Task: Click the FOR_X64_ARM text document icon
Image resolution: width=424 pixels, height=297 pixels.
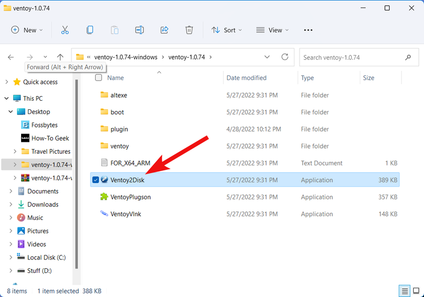Action: pos(104,163)
